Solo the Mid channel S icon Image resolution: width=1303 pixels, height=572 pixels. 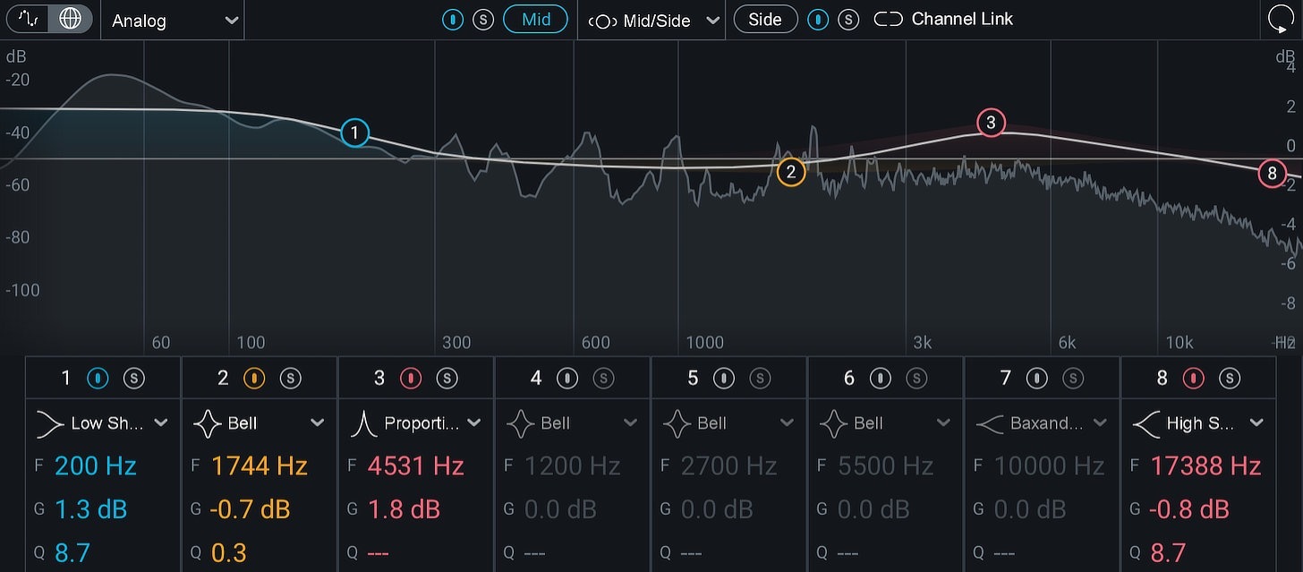coord(483,19)
